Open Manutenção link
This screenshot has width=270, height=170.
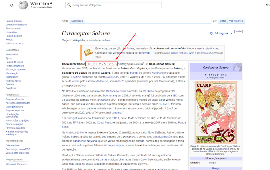[12, 73]
